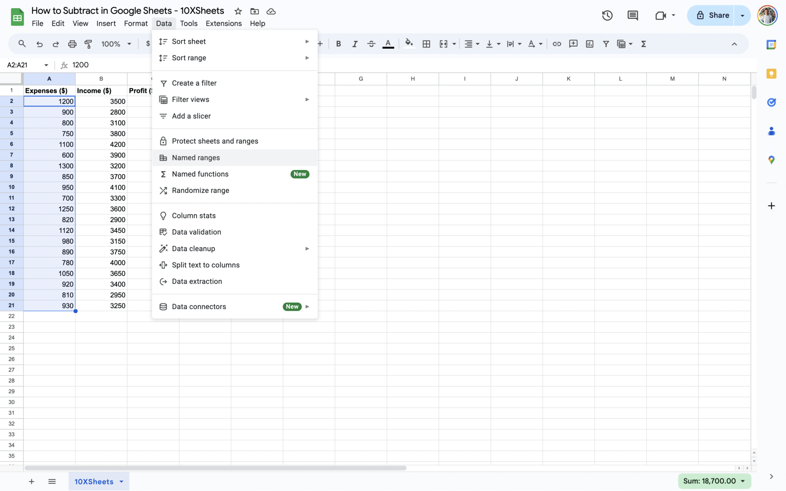Open the Google account avatar

coord(767,15)
